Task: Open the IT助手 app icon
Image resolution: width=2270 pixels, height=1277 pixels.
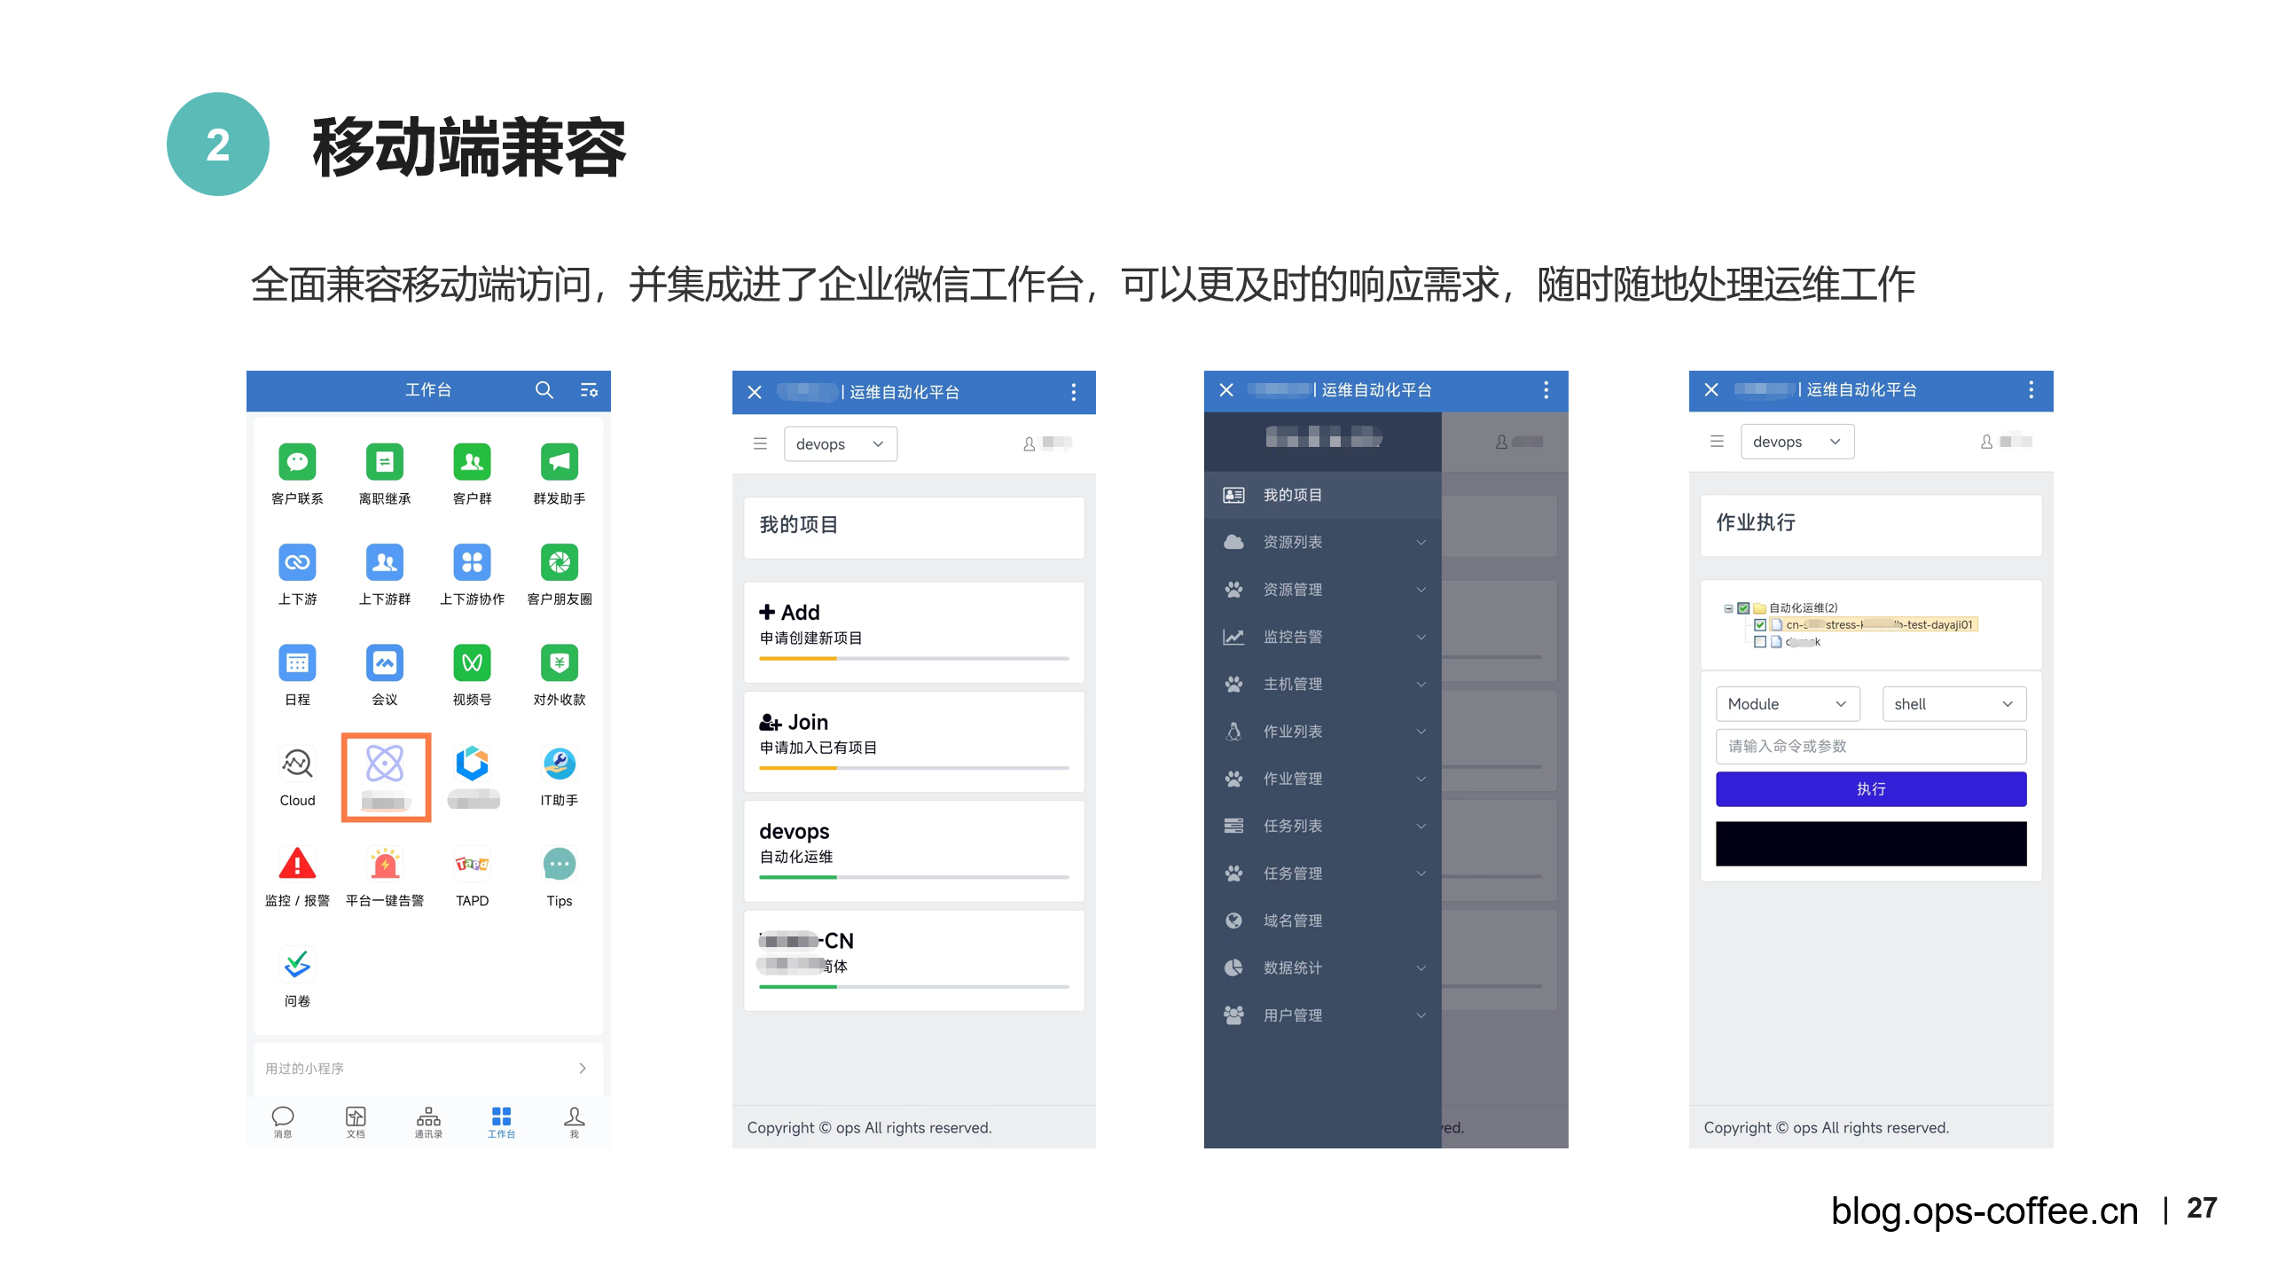Action: click(559, 764)
